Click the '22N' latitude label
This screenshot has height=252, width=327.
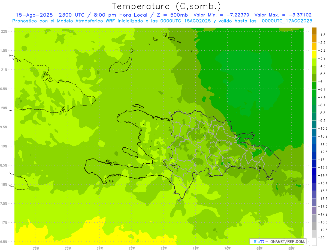click(4, 32)
